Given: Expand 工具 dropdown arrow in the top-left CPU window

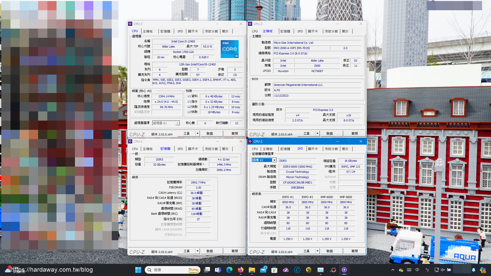Looking at the screenshot, I should pos(197,134).
